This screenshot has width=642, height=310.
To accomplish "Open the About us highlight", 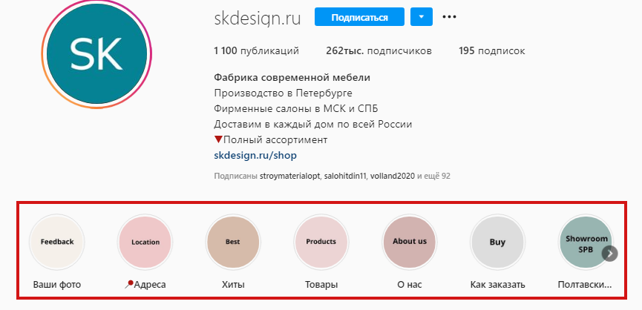I will (409, 241).
